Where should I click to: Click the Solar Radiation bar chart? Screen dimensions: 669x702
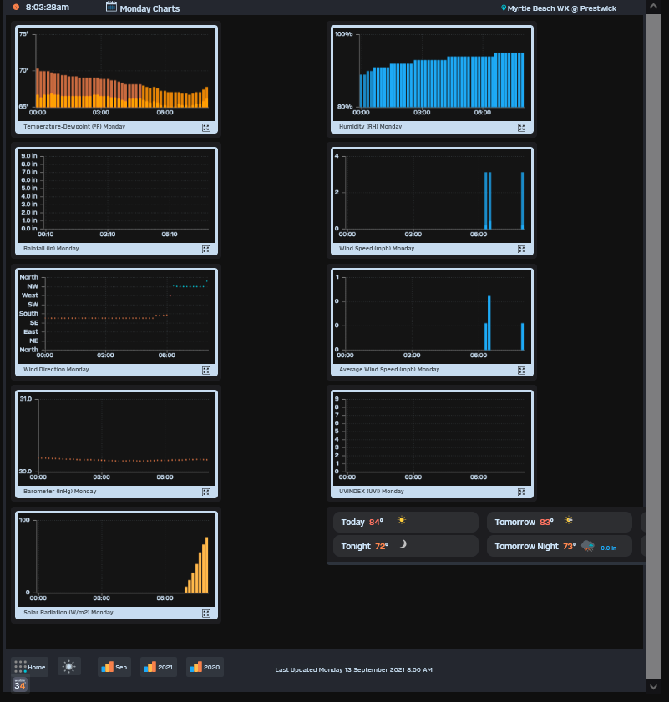116,560
